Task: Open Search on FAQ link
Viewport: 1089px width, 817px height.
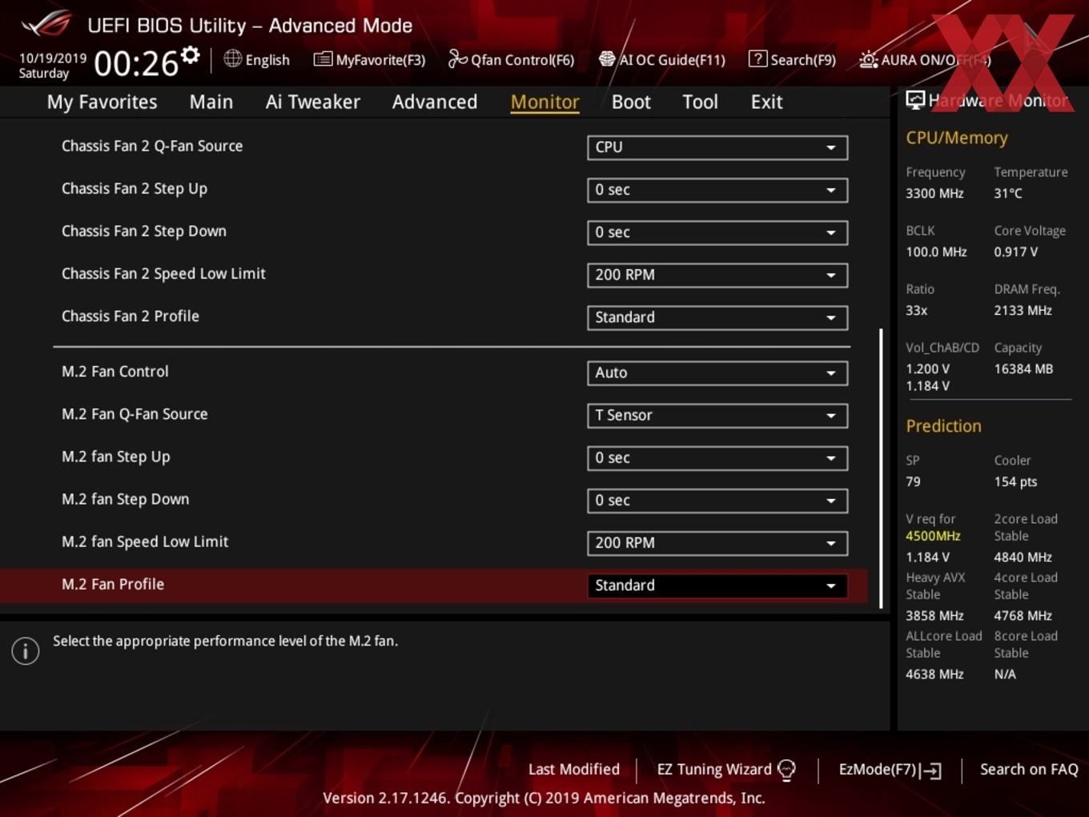Action: (x=1029, y=770)
